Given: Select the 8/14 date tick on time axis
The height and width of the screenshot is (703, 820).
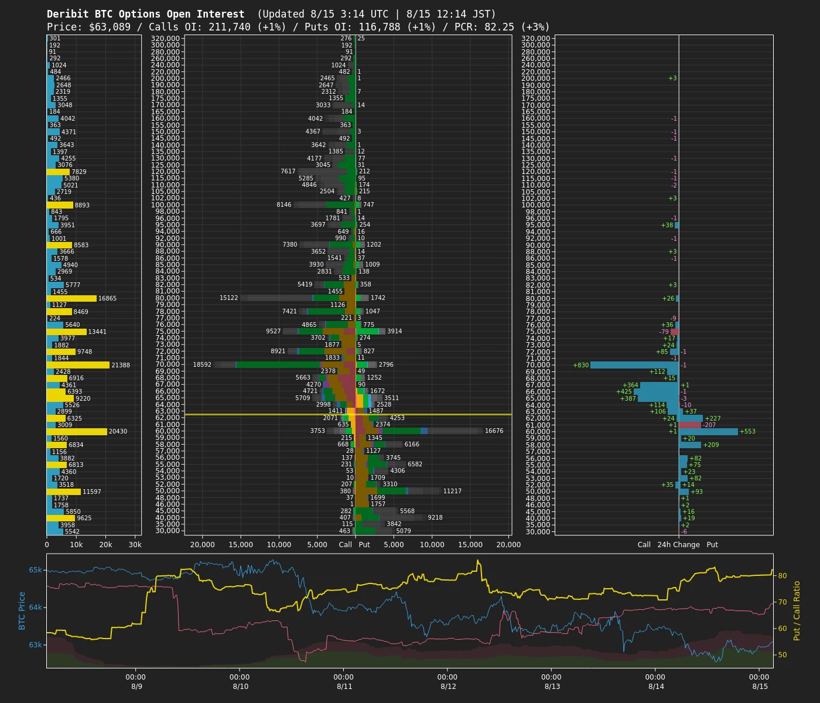Looking at the screenshot, I should (x=656, y=687).
